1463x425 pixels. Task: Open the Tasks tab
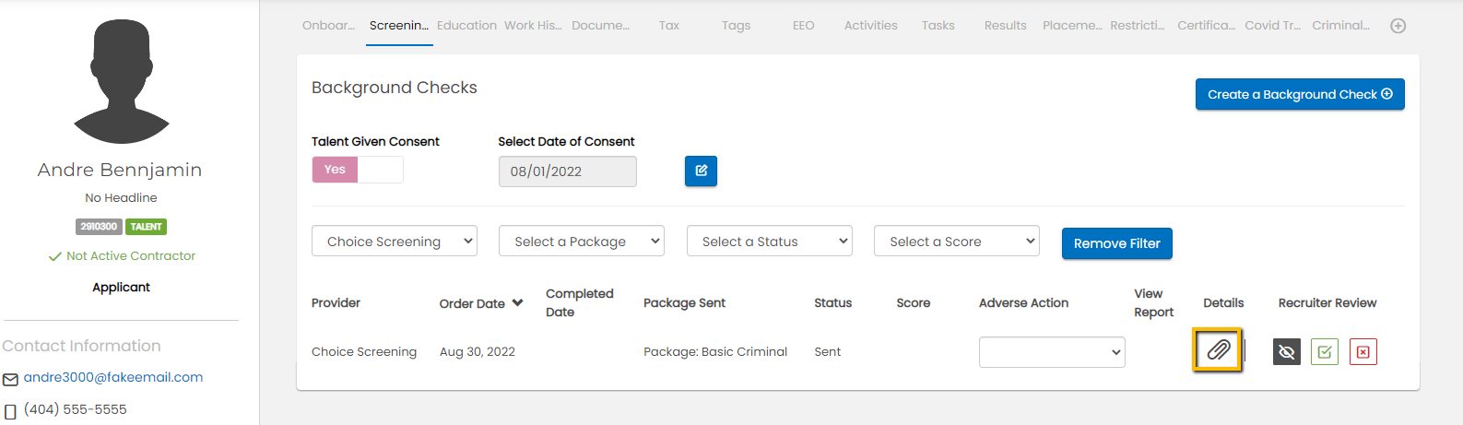click(x=938, y=26)
